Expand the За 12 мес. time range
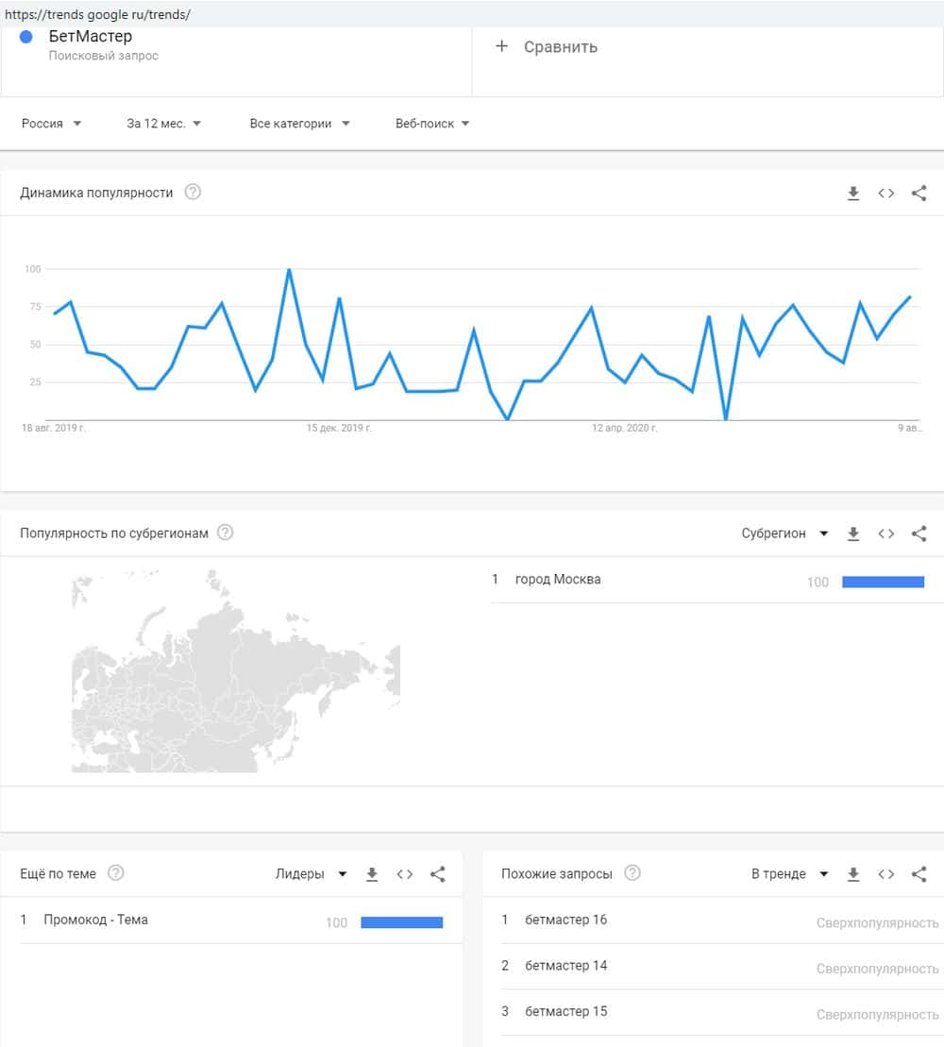The image size is (944, 1047). [x=163, y=124]
